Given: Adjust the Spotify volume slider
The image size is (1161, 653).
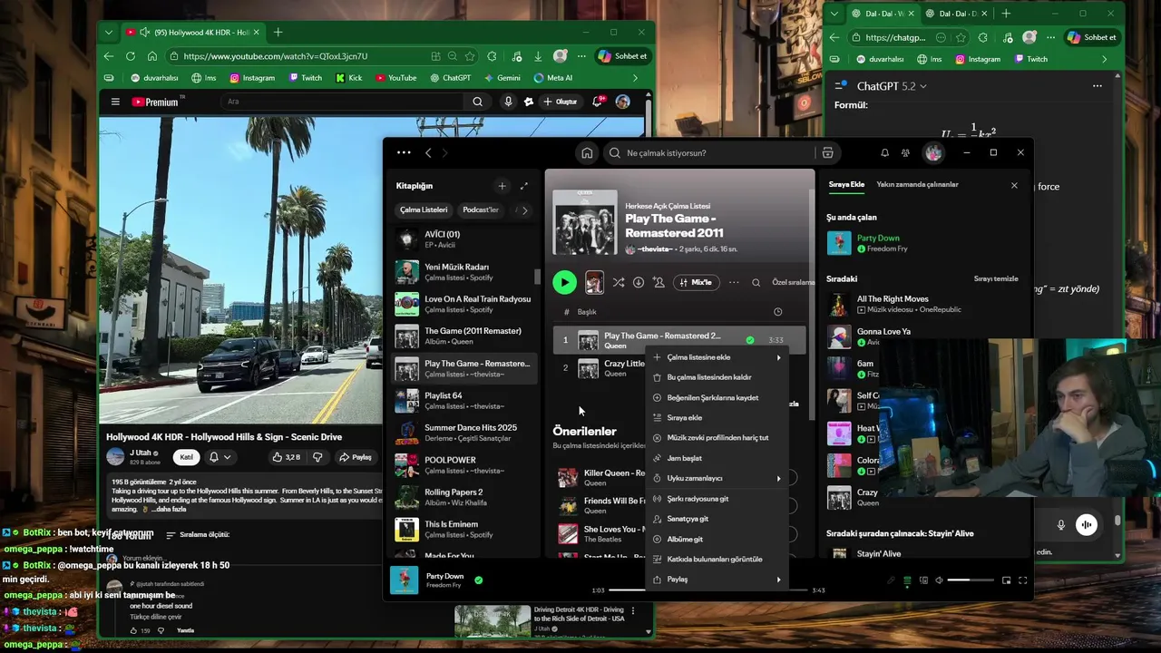Looking at the screenshot, I should click(971, 580).
